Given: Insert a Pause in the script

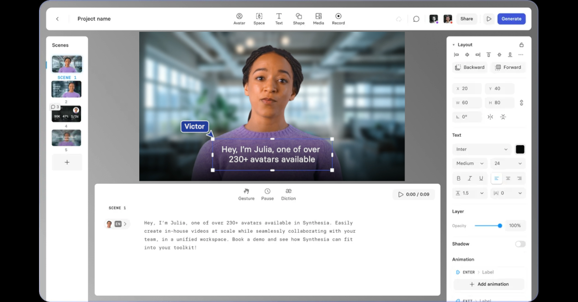Looking at the screenshot, I should [x=267, y=194].
